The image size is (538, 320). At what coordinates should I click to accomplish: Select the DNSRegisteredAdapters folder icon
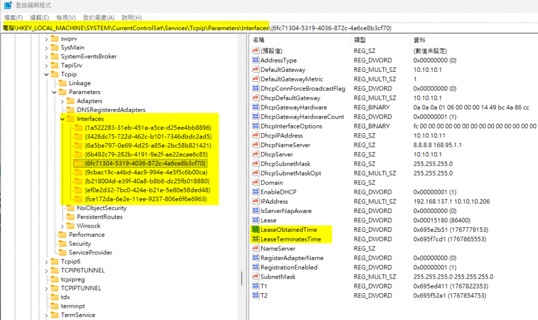[70, 110]
